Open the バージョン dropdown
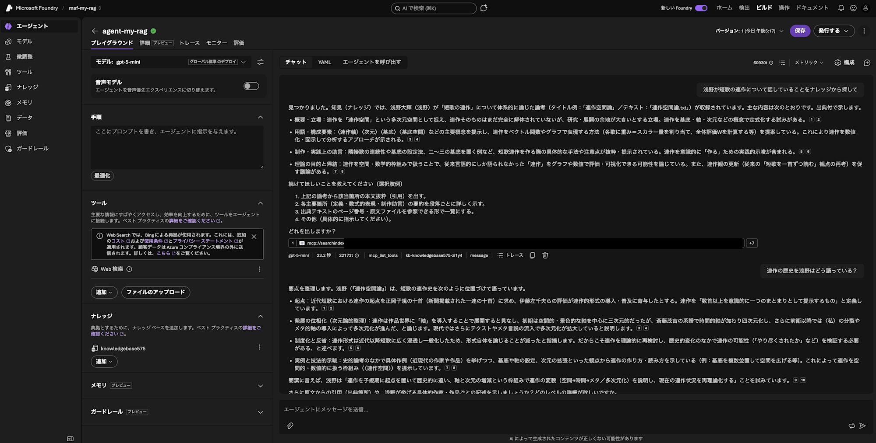876x443 pixels. point(749,31)
